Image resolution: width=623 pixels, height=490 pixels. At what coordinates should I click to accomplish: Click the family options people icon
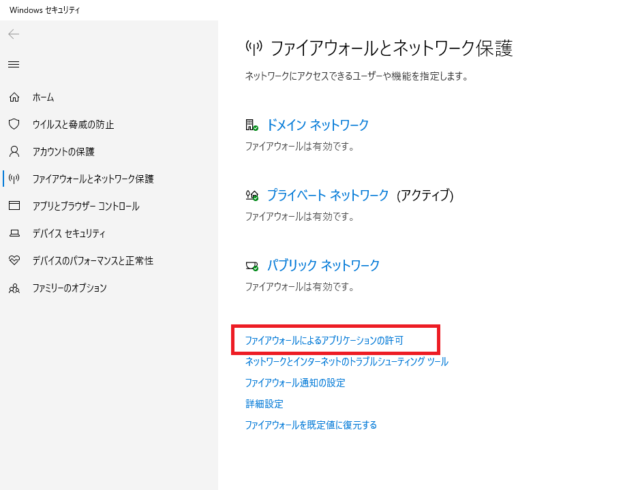(x=14, y=288)
